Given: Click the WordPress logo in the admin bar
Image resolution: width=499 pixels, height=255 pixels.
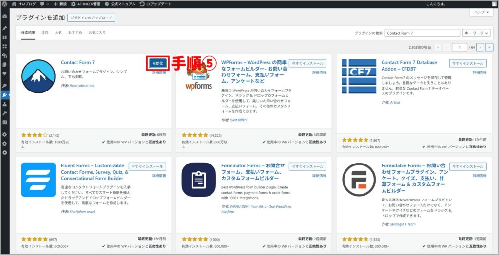Looking at the screenshot, I should [x=5, y=4].
